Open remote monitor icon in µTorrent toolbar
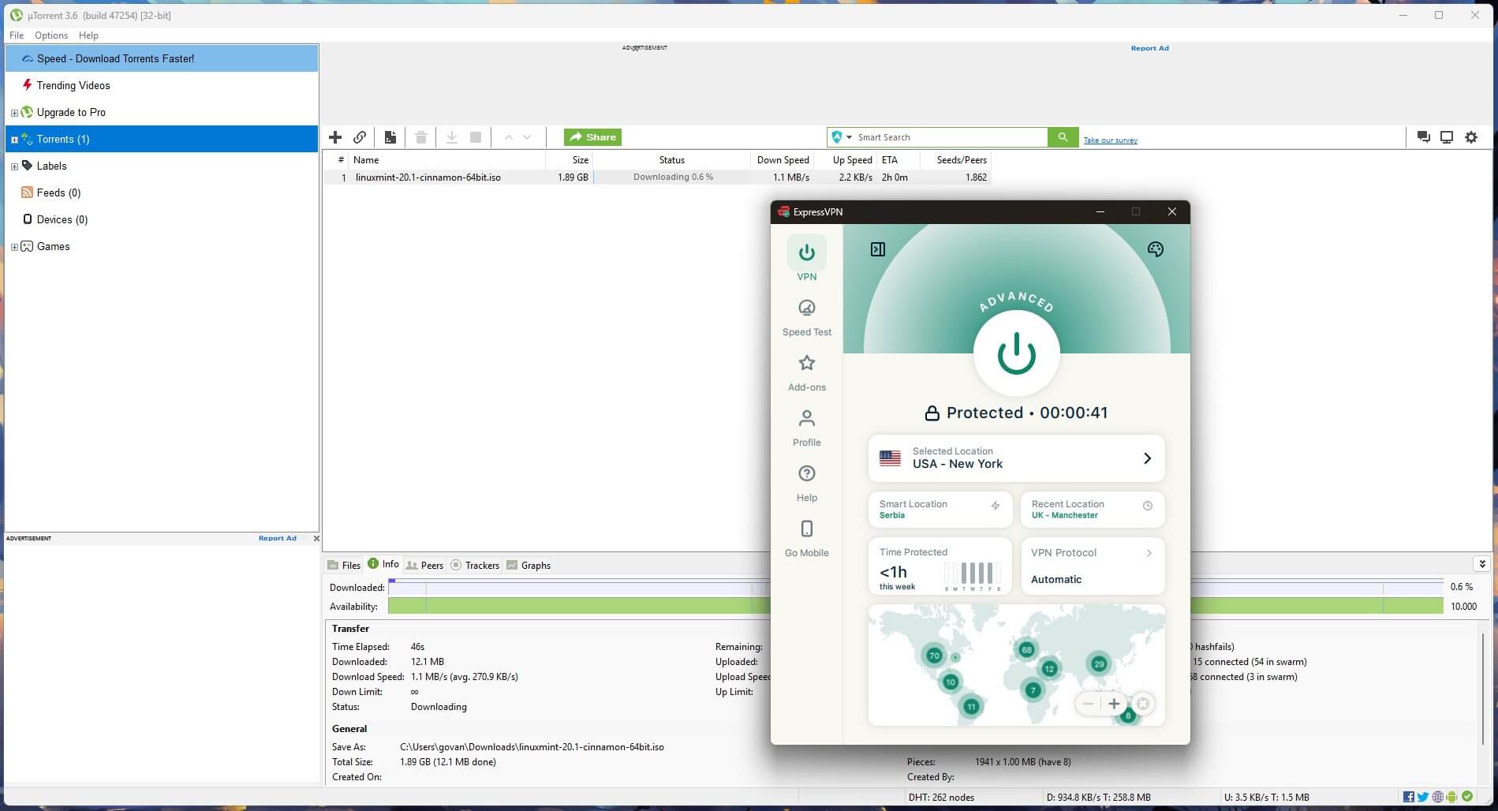Image resolution: width=1498 pixels, height=811 pixels. 1447,137
